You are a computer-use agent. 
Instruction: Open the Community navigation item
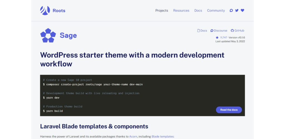(x=216, y=11)
